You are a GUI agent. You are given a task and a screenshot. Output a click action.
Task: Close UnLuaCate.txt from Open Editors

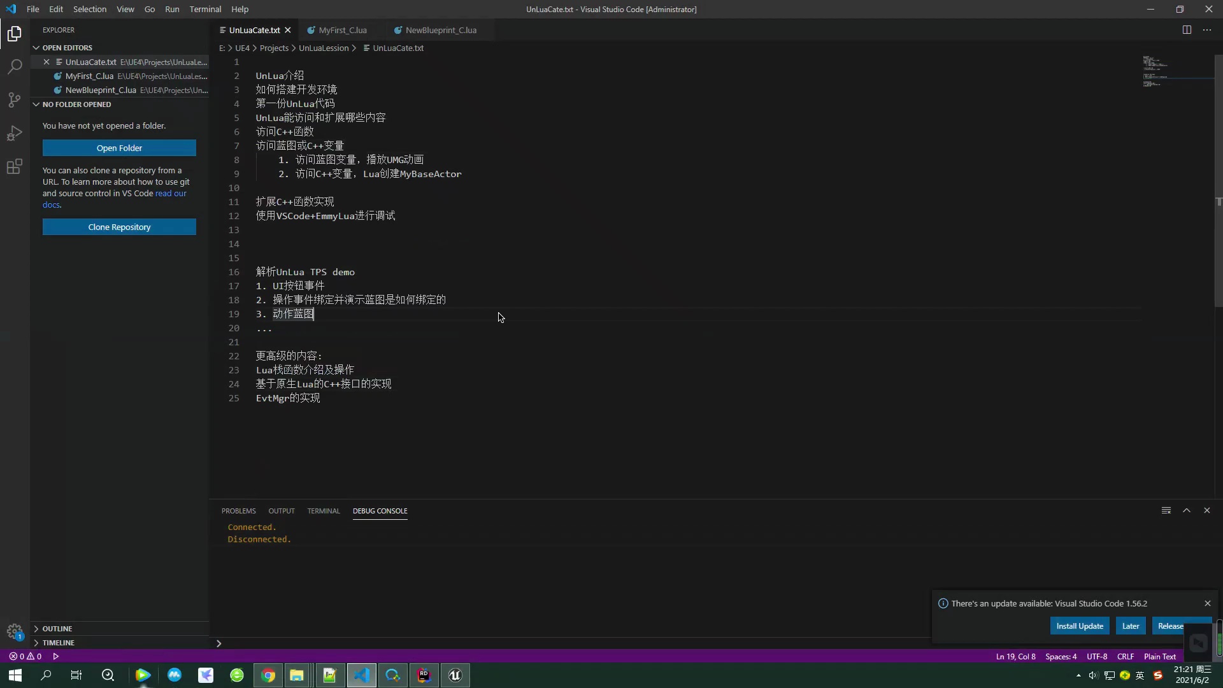click(x=46, y=61)
